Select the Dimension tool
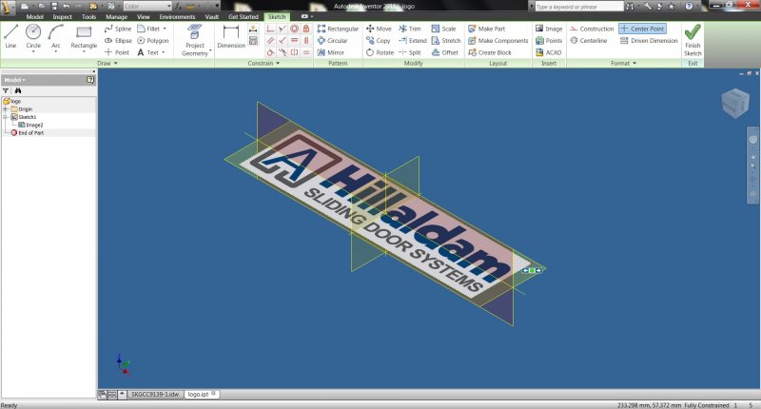Image resolution: width=761 pixels, height=409 pixels. 231,36
